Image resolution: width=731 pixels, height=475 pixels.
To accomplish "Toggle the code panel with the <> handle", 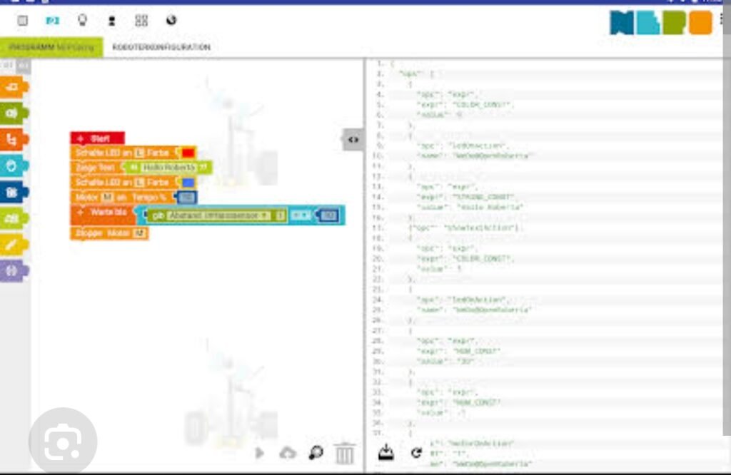I will tap(353, 140).
